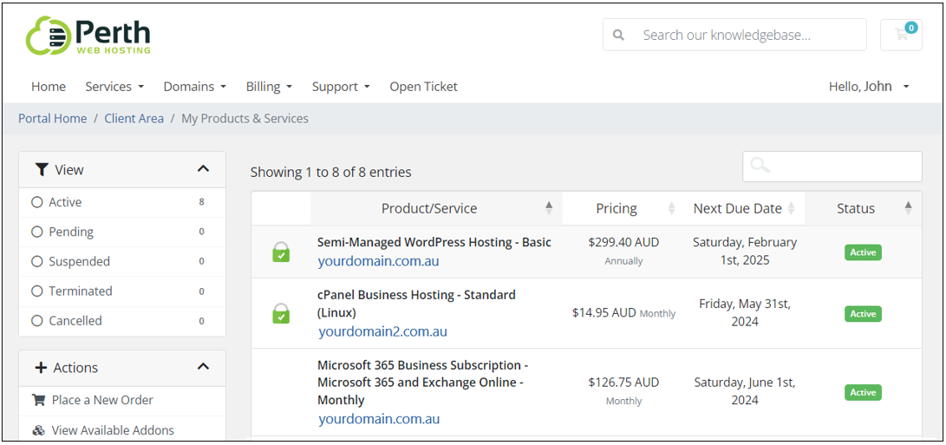The height and width of the screenshot is (445, 946).
Task: Click the table filter search field
Action: tap(832, 166)
